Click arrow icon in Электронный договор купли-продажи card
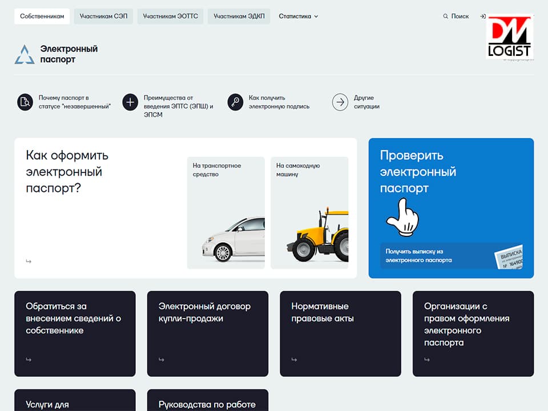 162,359
